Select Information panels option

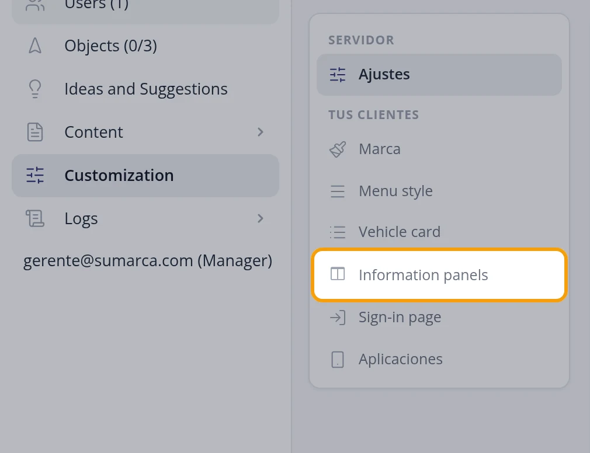coord(439,275)
